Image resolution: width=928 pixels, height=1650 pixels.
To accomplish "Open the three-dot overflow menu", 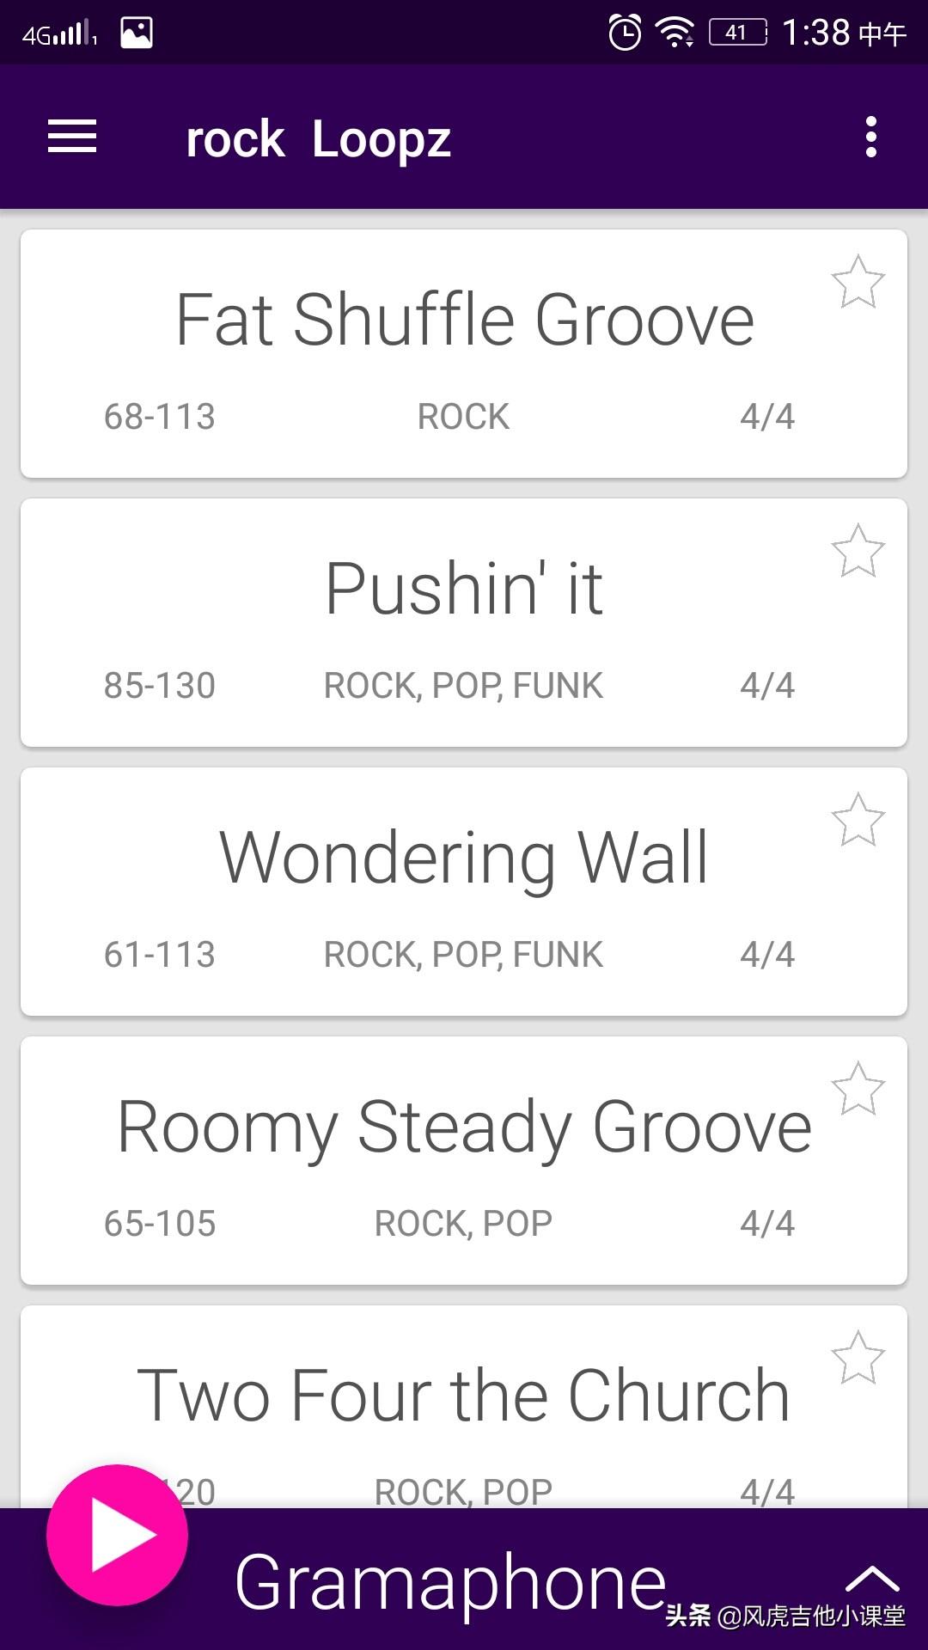I will coord(870,137).
